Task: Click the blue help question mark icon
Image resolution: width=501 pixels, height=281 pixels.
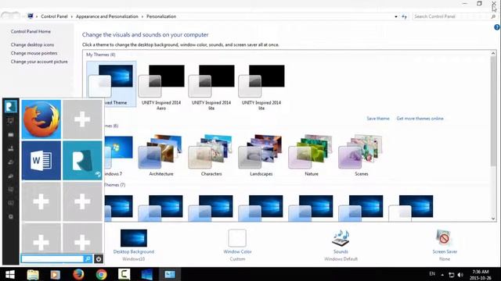Action: coord(497,27)
